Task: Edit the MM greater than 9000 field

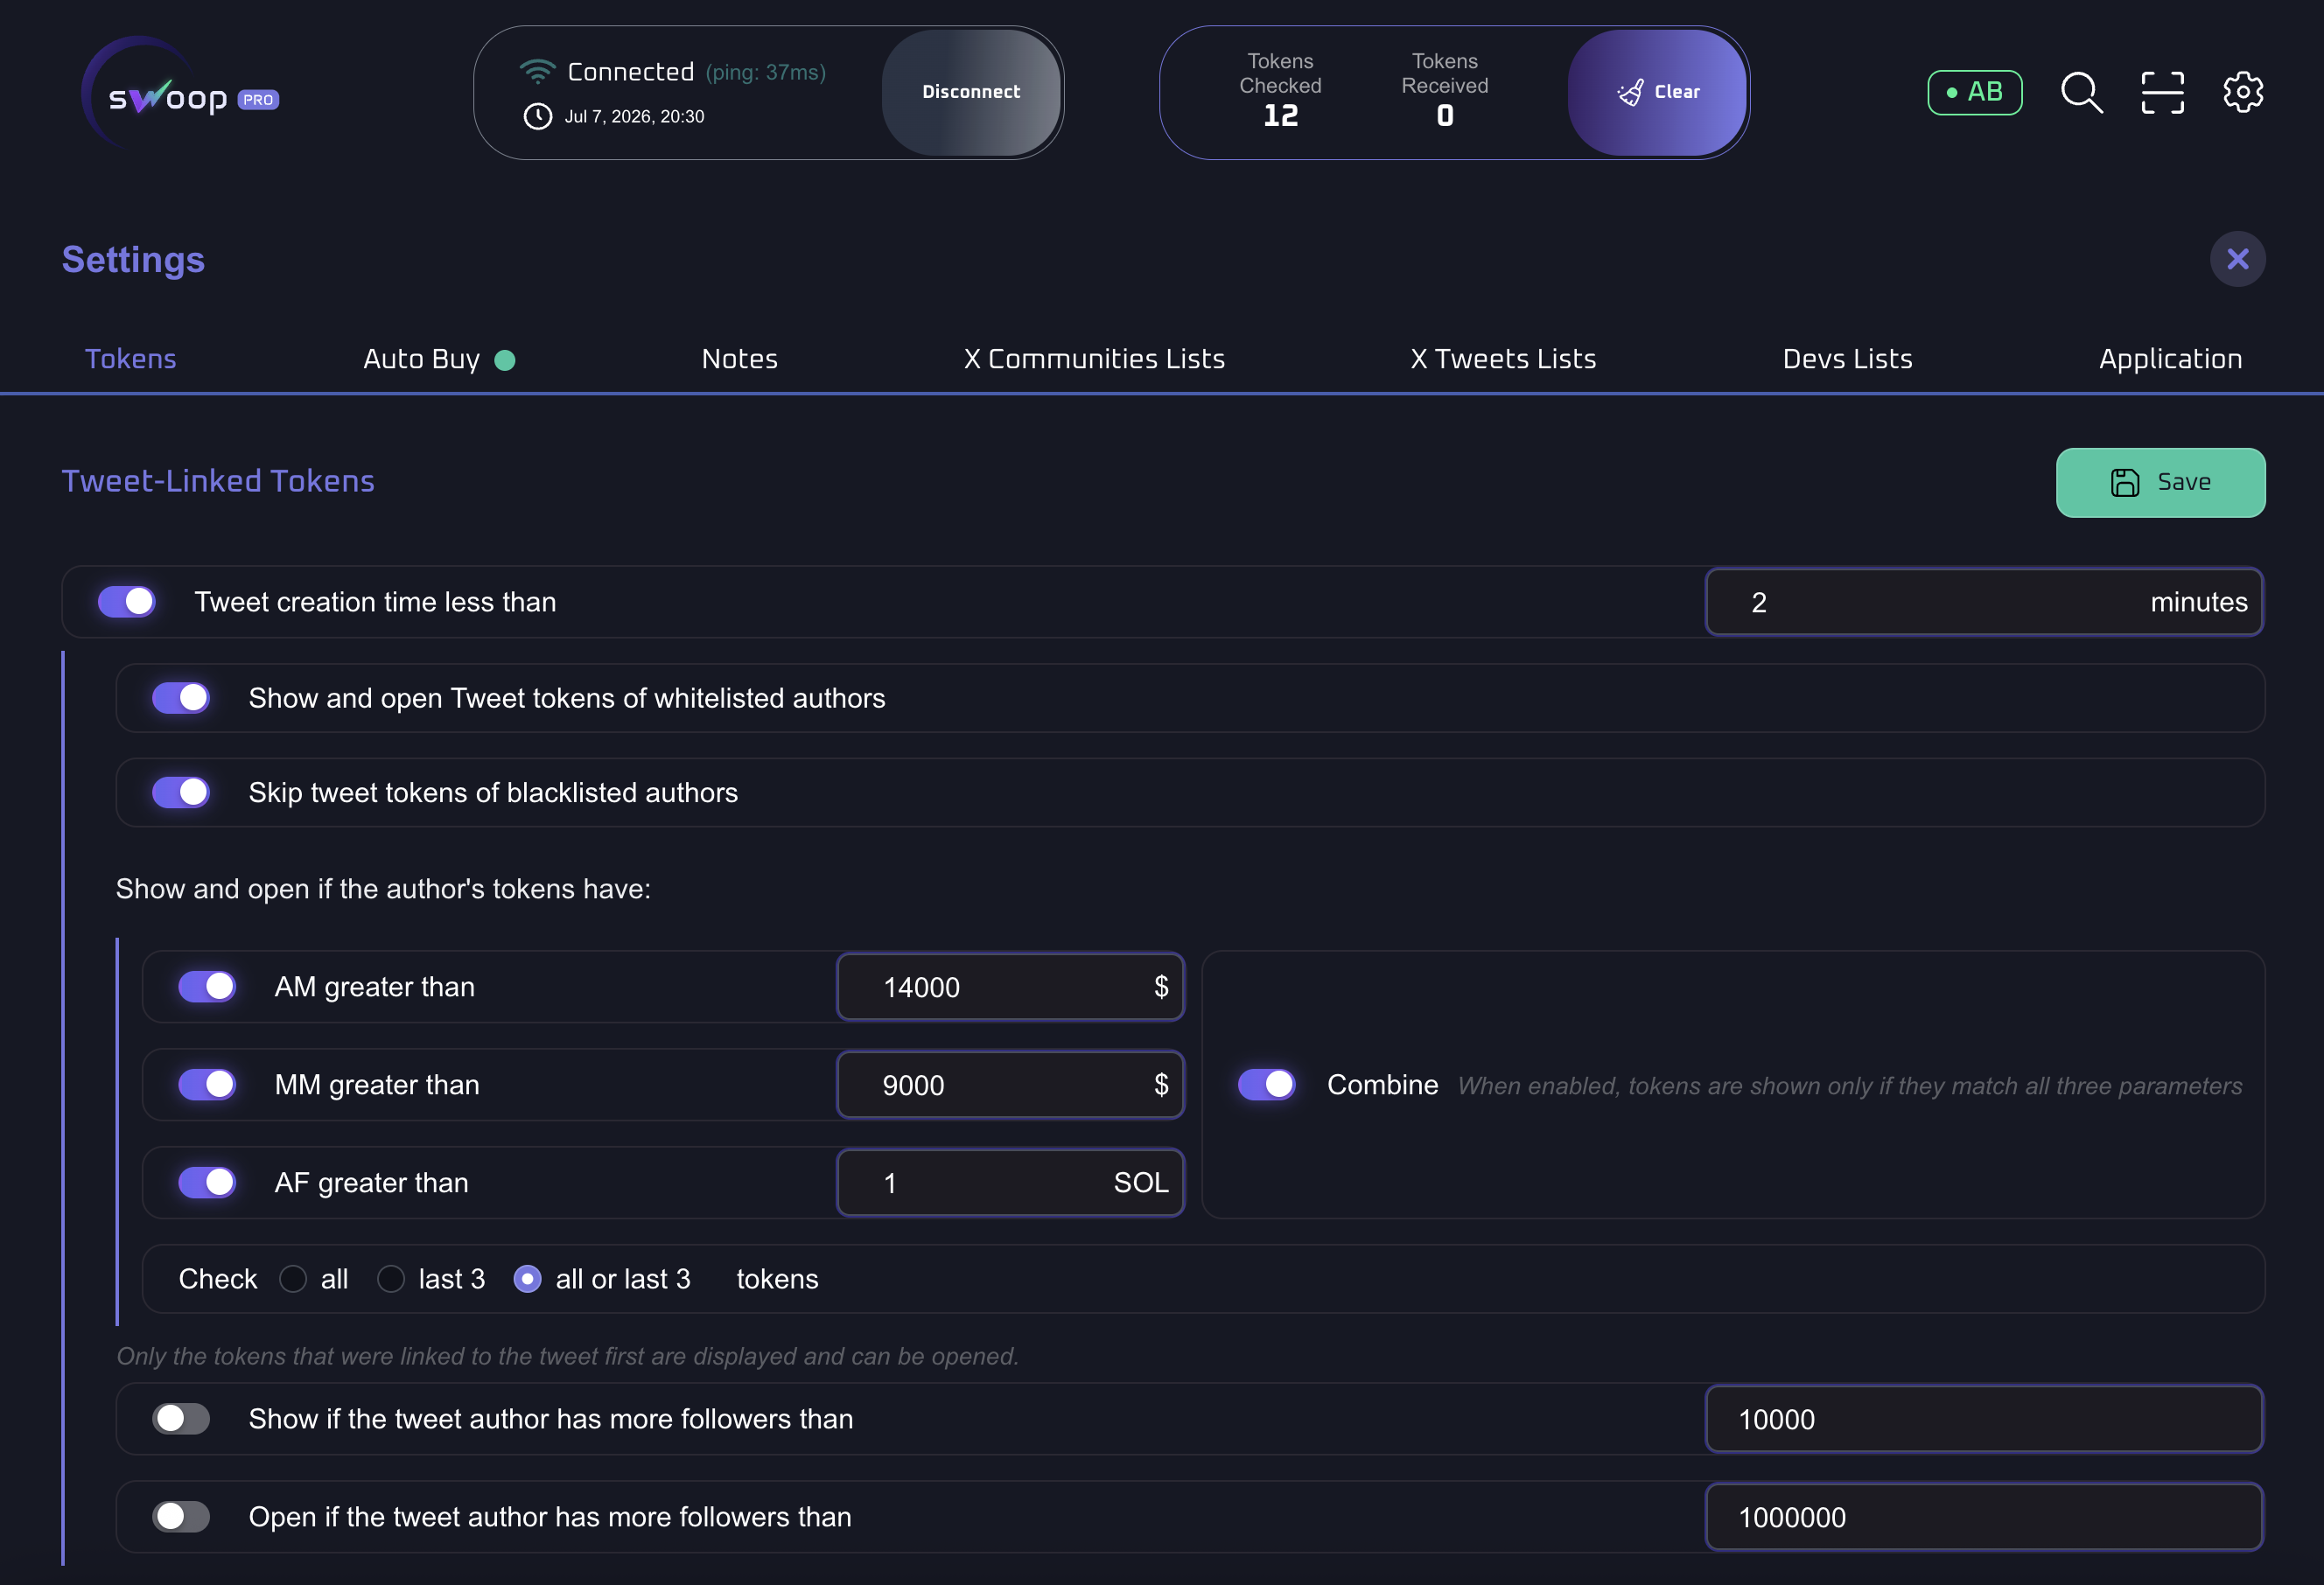Action: (x=1010, y=1085)
